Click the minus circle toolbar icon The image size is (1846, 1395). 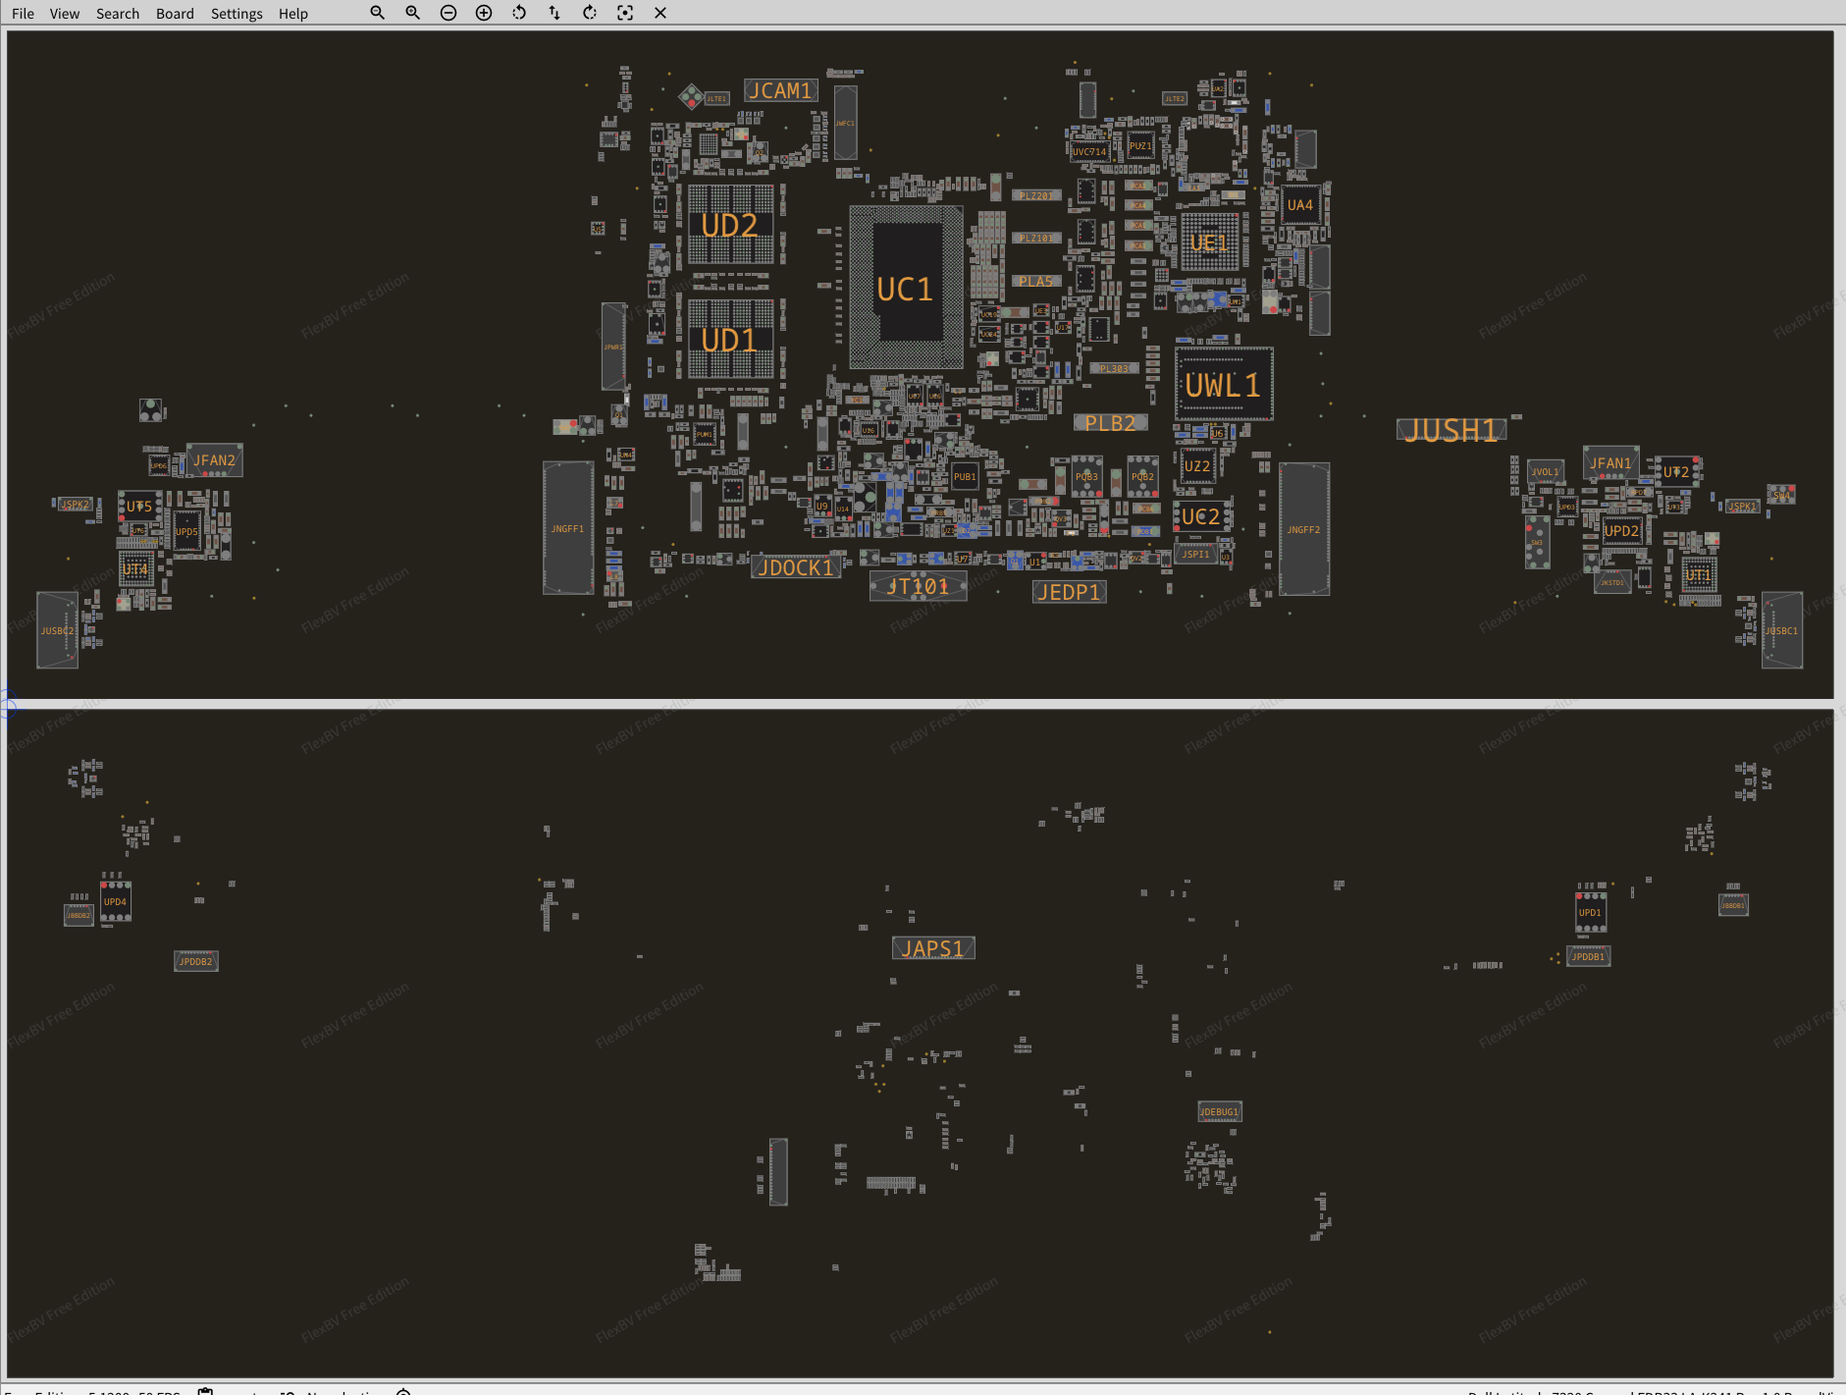(448, 13)
